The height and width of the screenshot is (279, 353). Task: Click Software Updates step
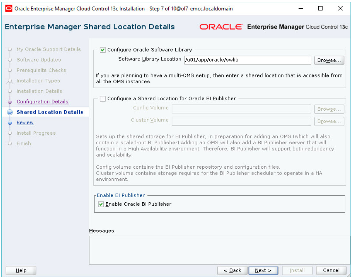[39, 60]
